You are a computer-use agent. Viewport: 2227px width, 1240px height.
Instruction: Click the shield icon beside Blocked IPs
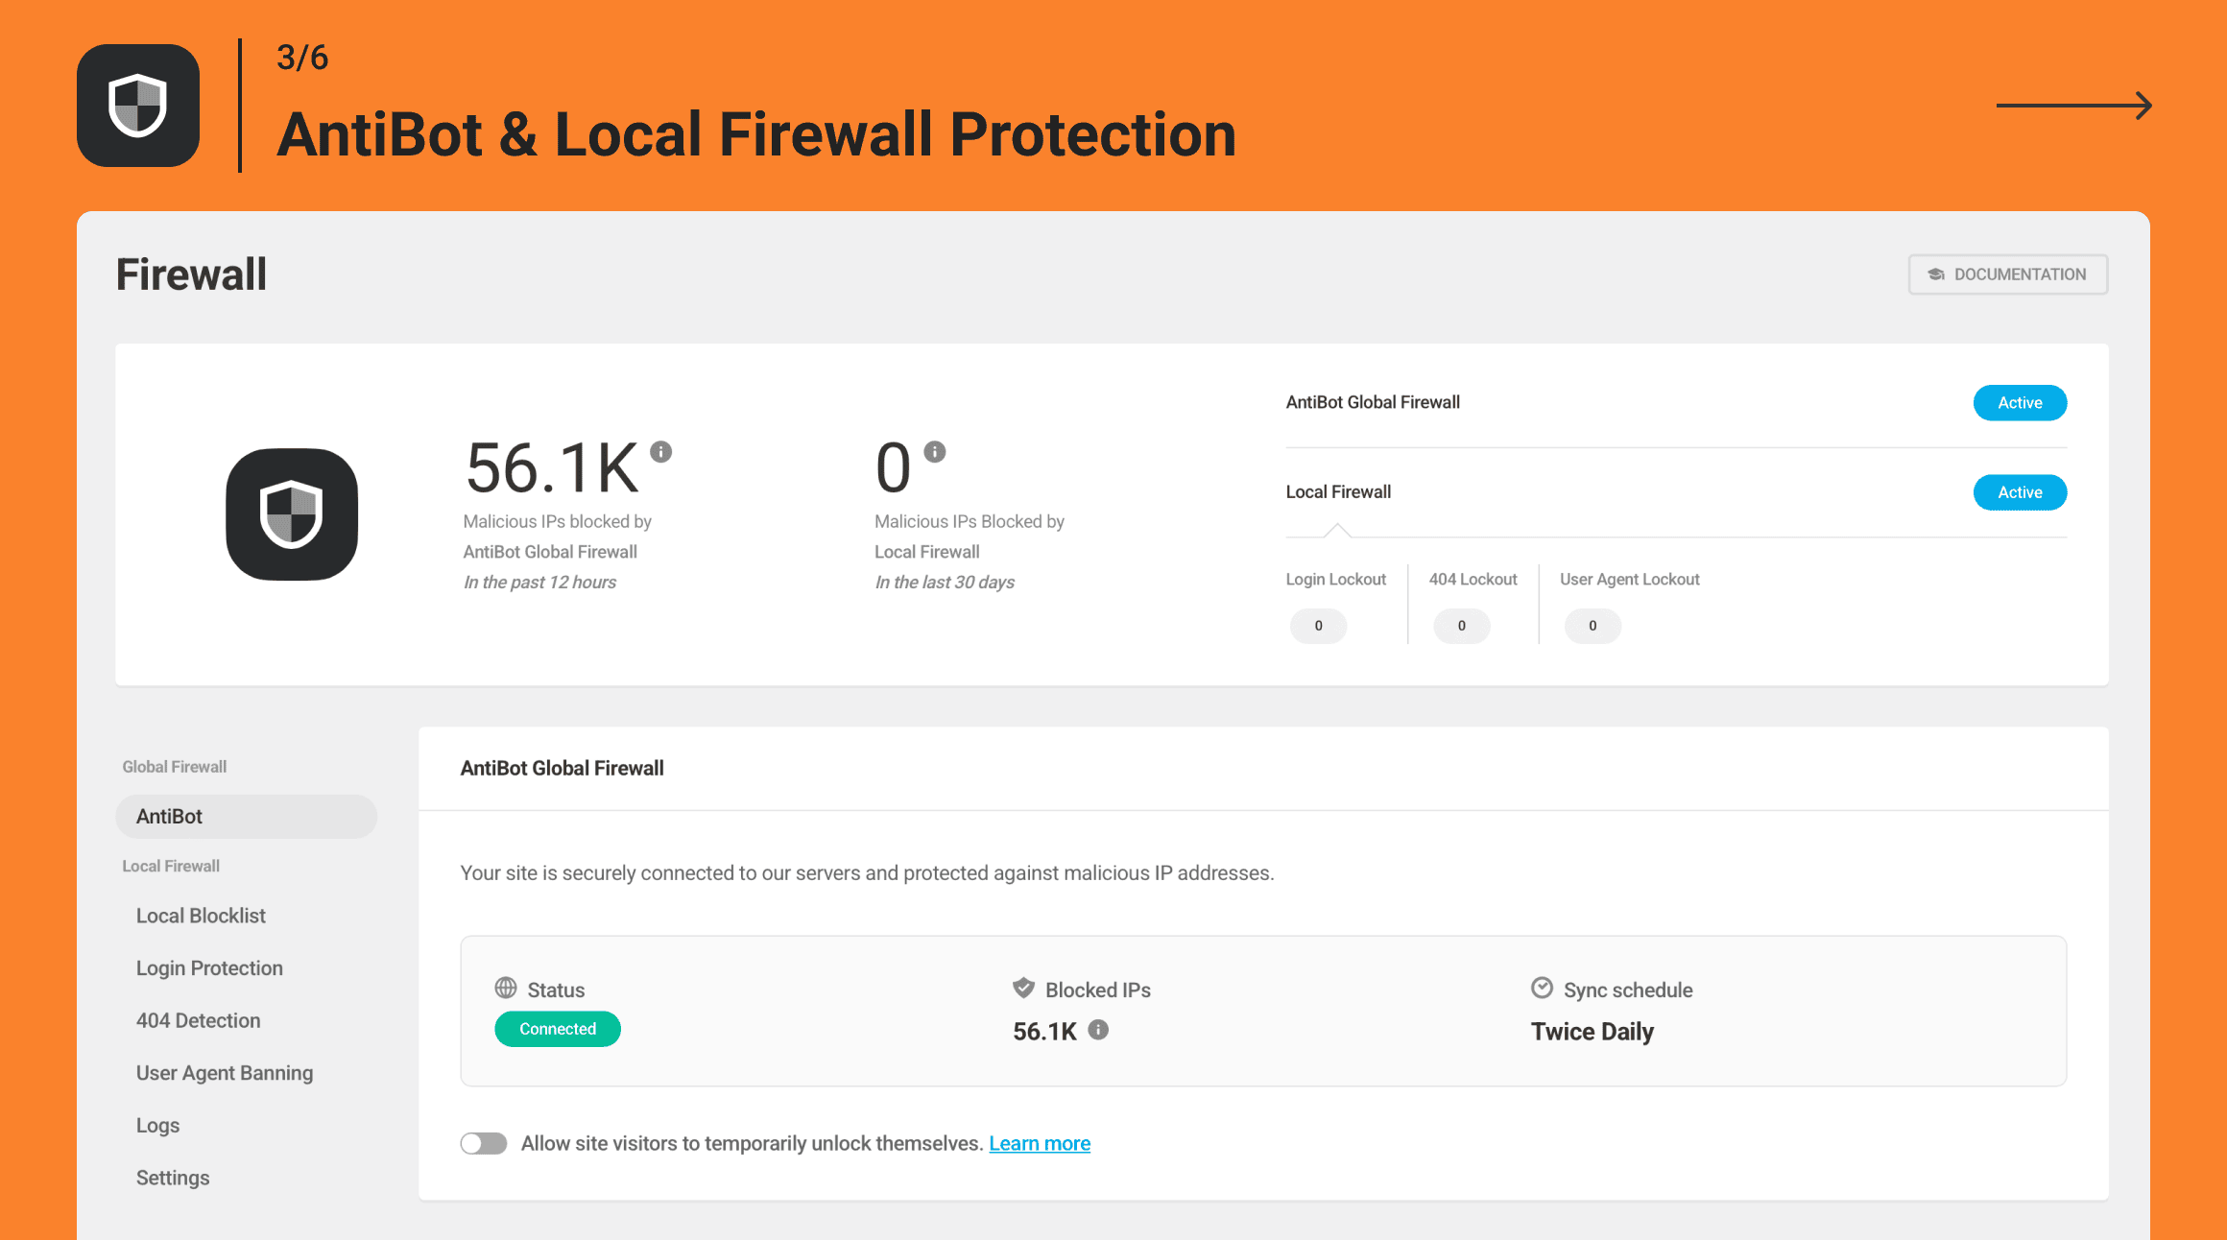[x=1023, y=987]
